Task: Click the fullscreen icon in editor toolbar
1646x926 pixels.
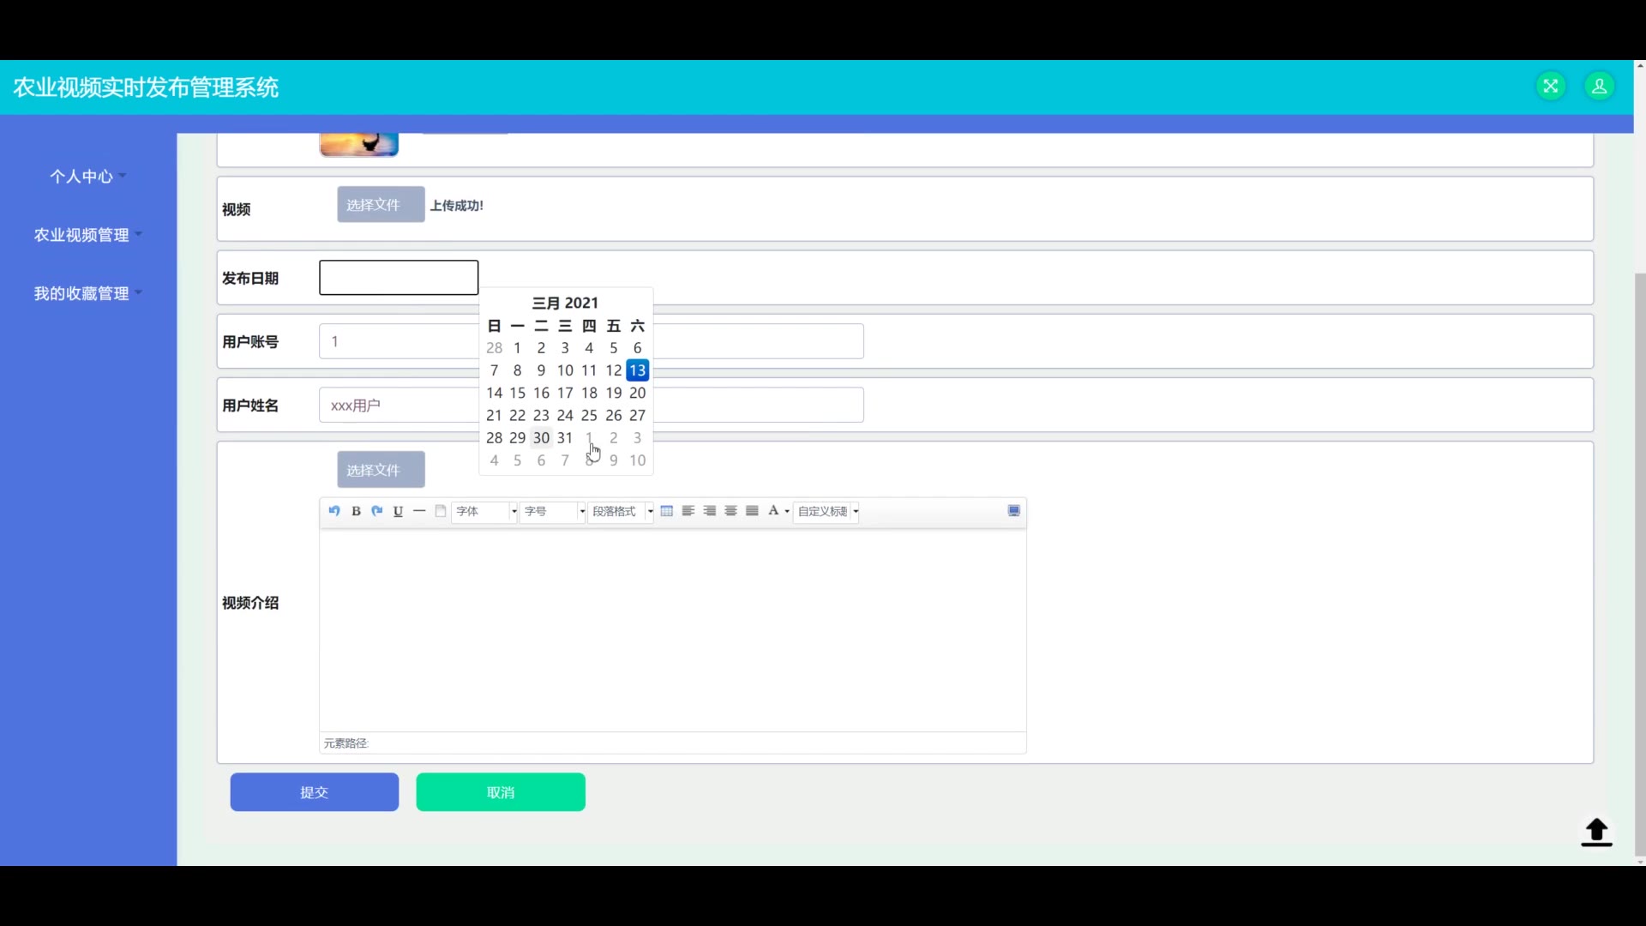Action: click(1013, 511)
